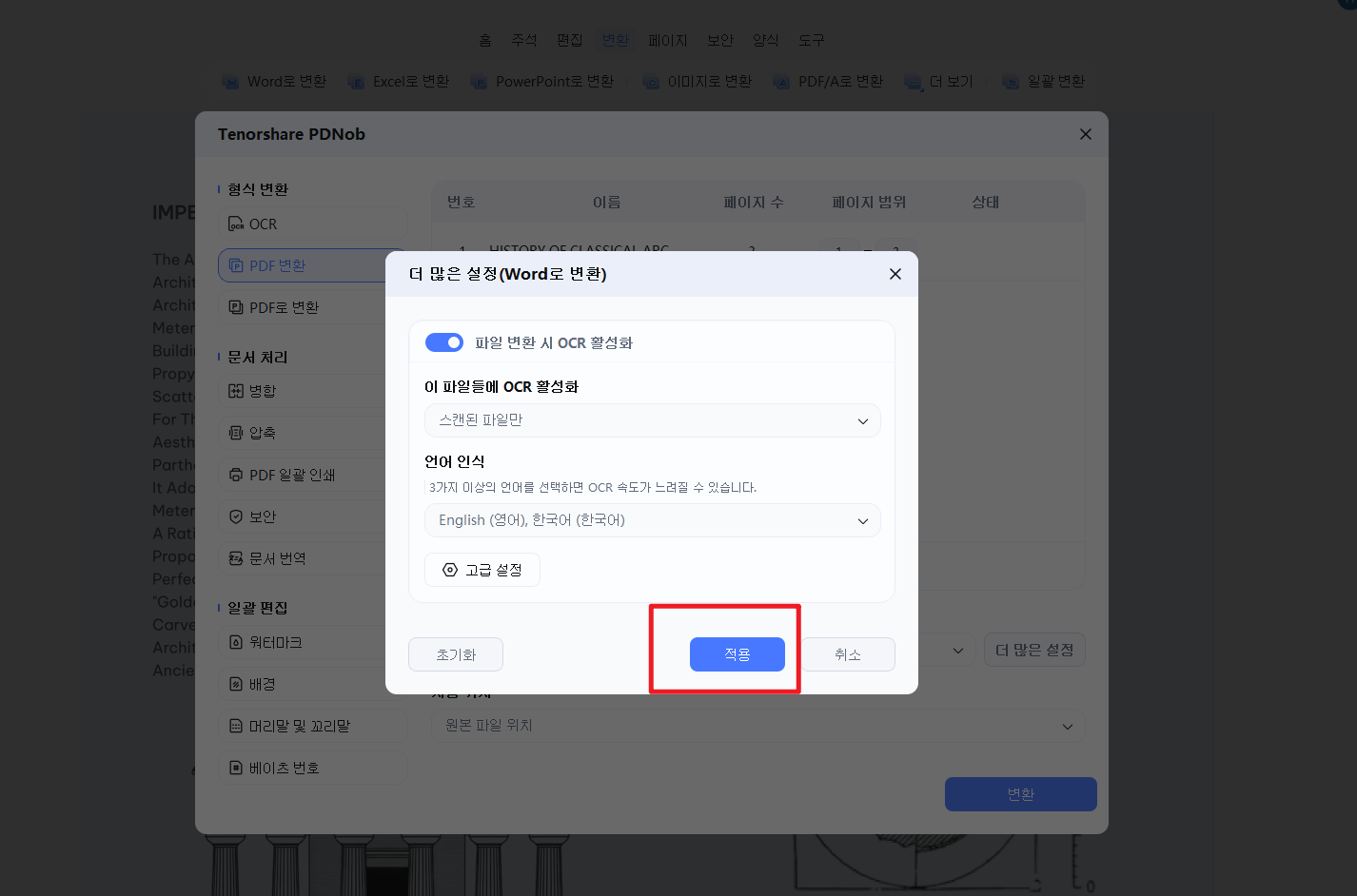Viewport: 1357px width, 896px height.
Task: Close the Tenorshare PDNob window
Action: pos(1086,134)
